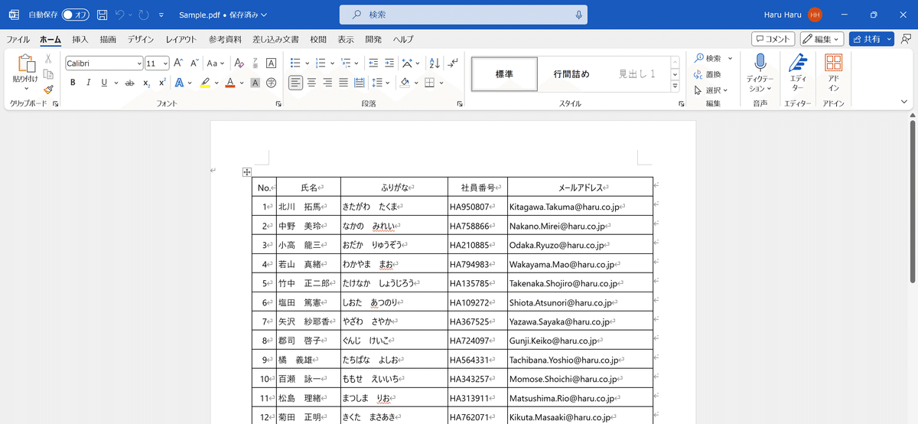The image size is (918, 424).
Task: Click the shading paint bucket button
Action: coord(406,83)
